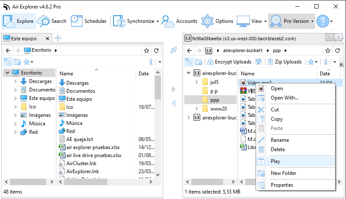346x199 pixels.
Task: Expand the www20 folder node
Action: 196,108
